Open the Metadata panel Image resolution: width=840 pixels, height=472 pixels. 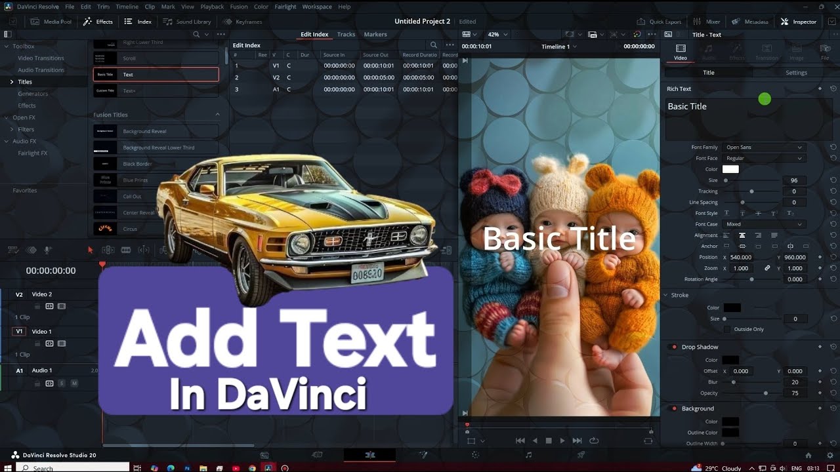(x=750, y=22)
